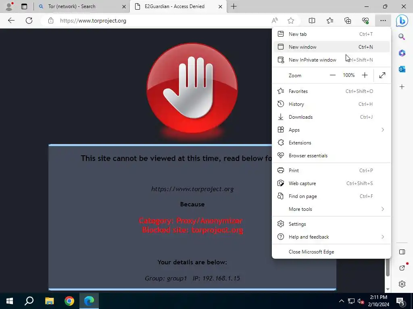This screenshot has width=413, height=309.
Task: Open sidebar Search magnifier icon
Action: (402, 37)
